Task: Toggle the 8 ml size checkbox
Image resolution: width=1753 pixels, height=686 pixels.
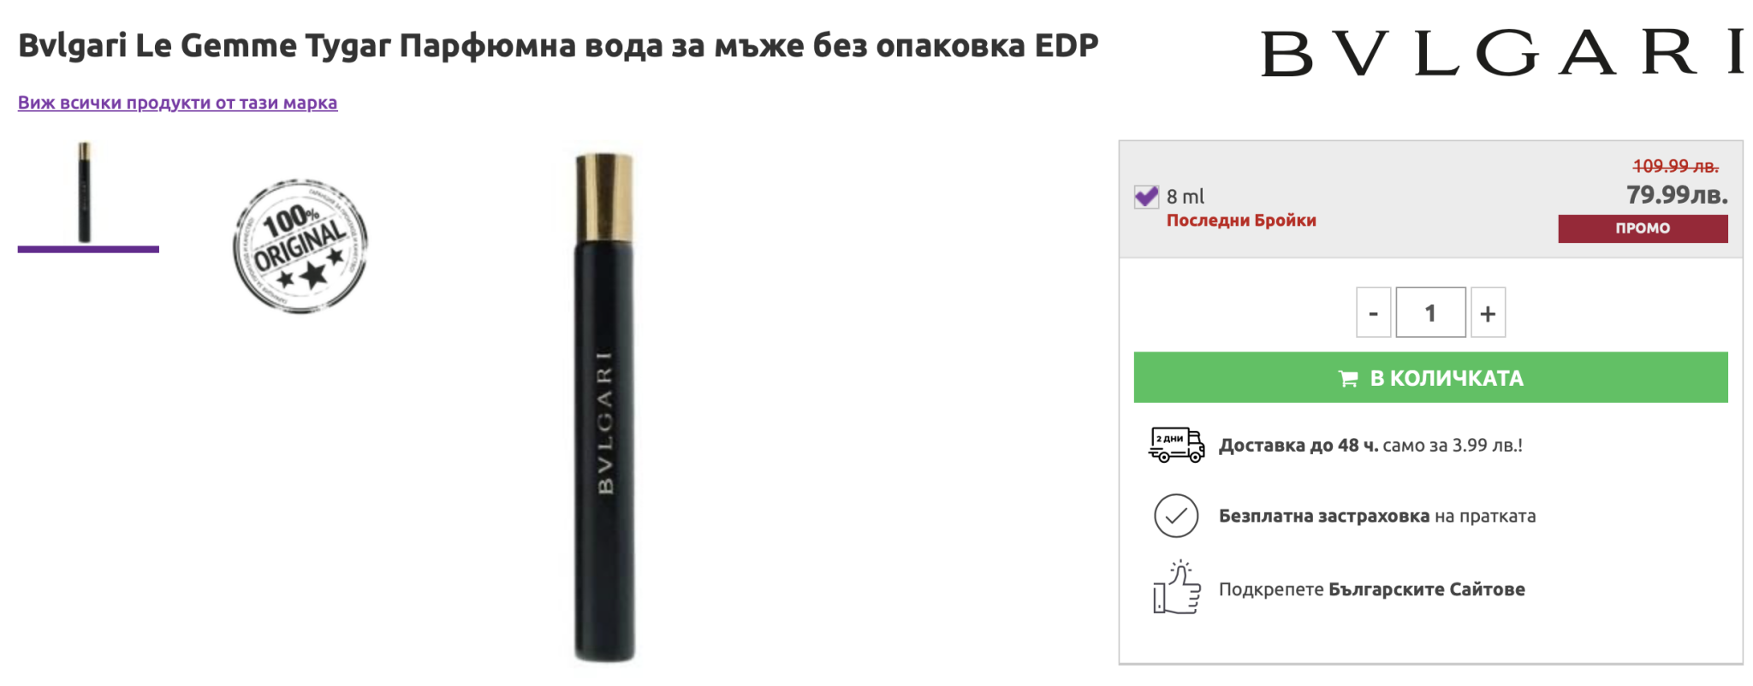Action: pyautogui.click(x=1146, y=197)
